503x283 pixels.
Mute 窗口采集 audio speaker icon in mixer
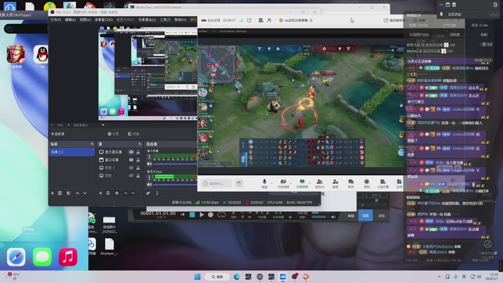(x=149, y=164)
